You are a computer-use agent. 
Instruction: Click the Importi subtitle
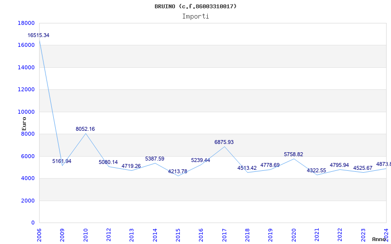tap(195, 17)
